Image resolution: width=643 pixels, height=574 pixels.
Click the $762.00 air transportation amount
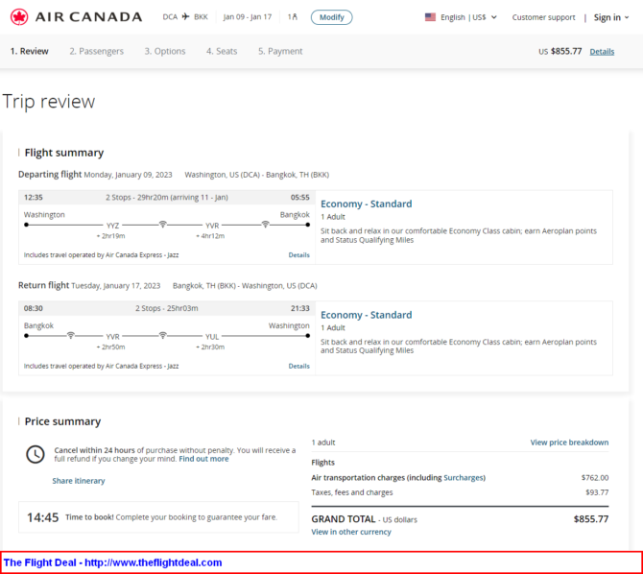point(595,478)
